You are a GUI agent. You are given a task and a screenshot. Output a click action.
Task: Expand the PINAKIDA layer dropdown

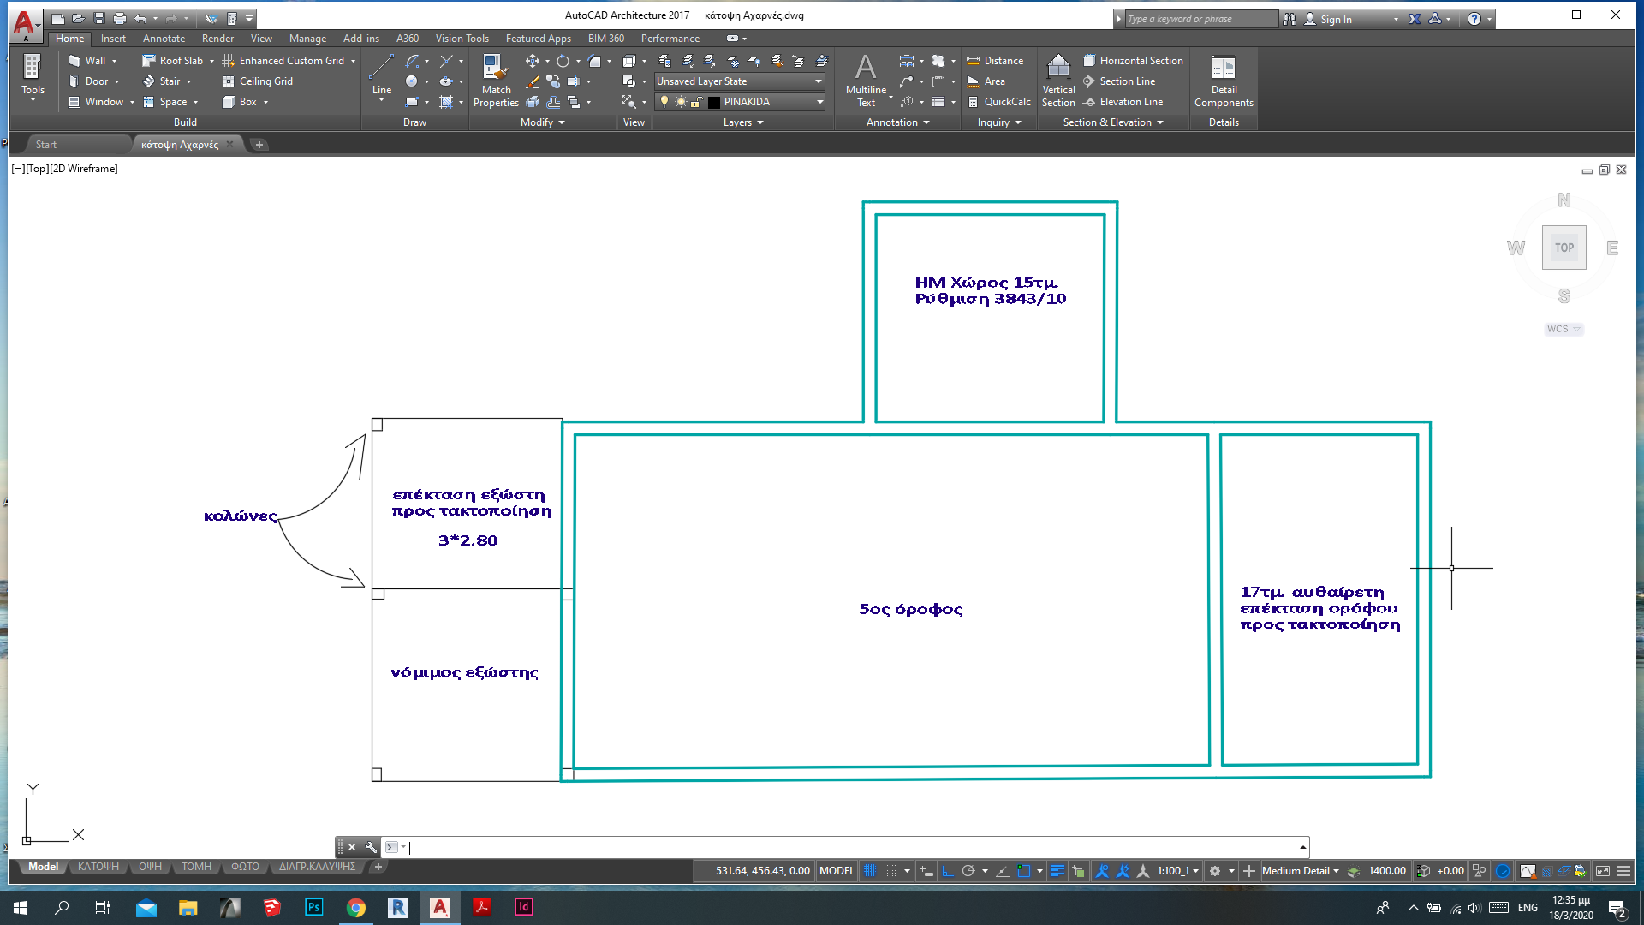(x=819, y=102)
